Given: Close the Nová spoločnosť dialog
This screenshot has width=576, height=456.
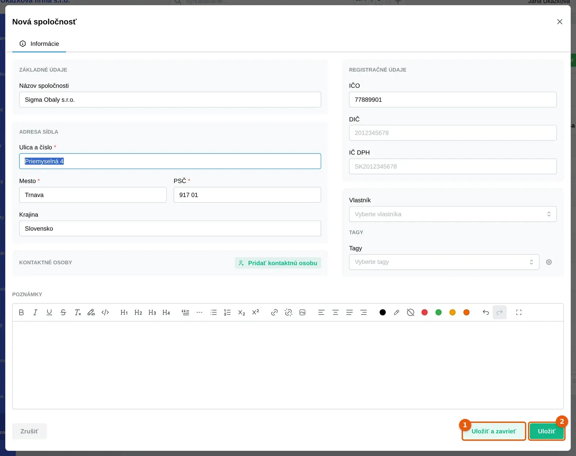Looking at the screenshot, I should tap(560, 22).
